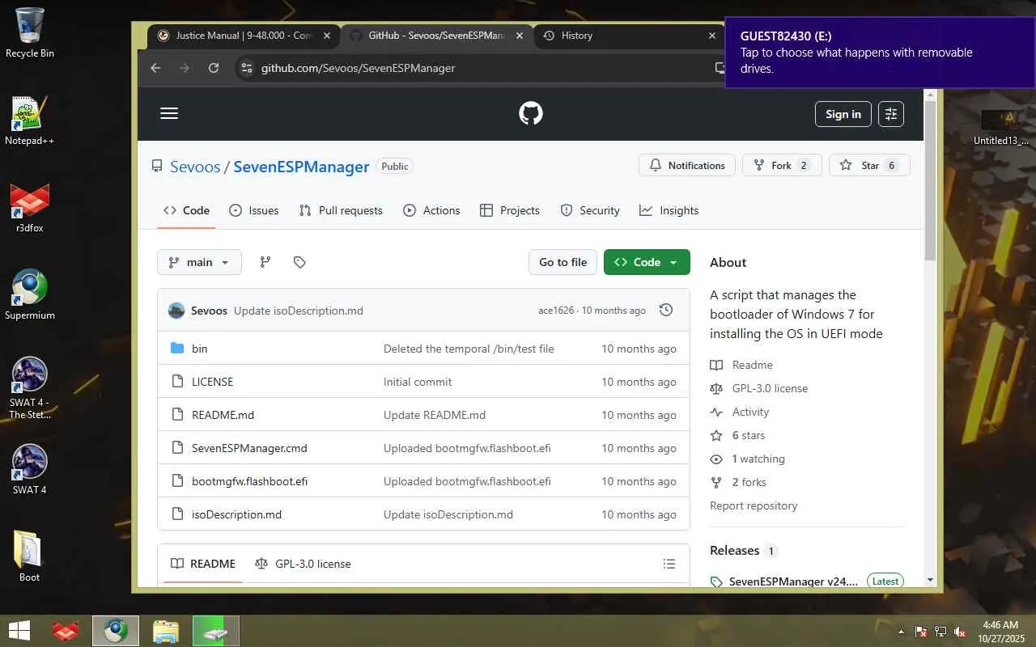Select the r3dfox desktop icon
The height and width of the screenshot is (647, 1036).
pos(30,208)
